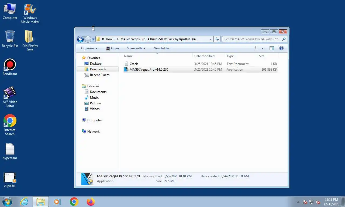
Task: Select Computer in navigation pane
Action: (x=95, y=120)
